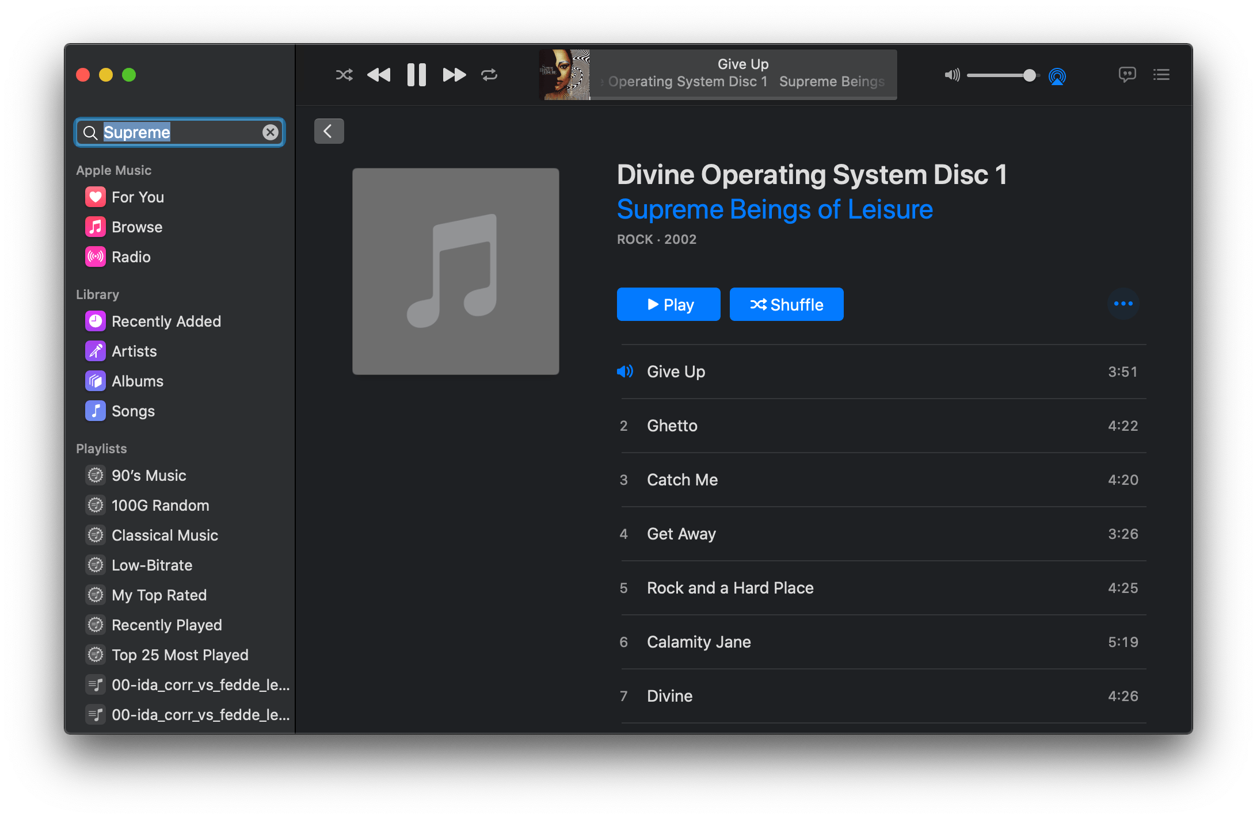The width and height of the screenshot is (1257, 819).
Task: Open the Supreme Beings of Leisure artist page
Action: tap(774, 209)
